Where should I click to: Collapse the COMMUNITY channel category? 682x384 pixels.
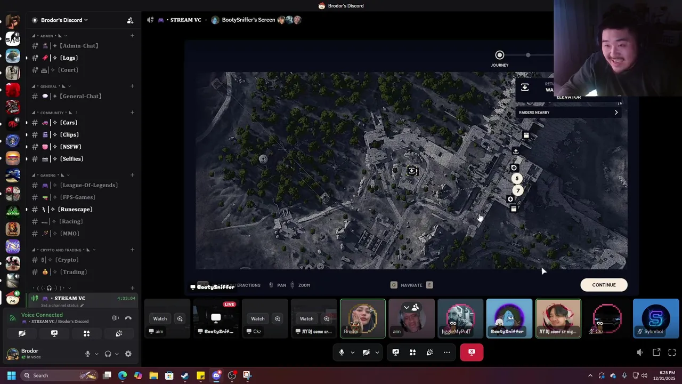coord(54,113)
